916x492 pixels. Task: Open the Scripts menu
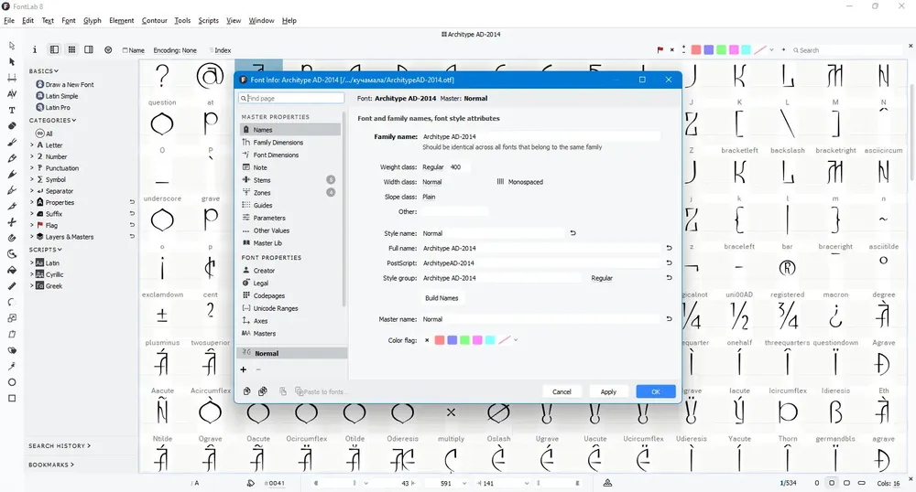(x=208, y=20)
